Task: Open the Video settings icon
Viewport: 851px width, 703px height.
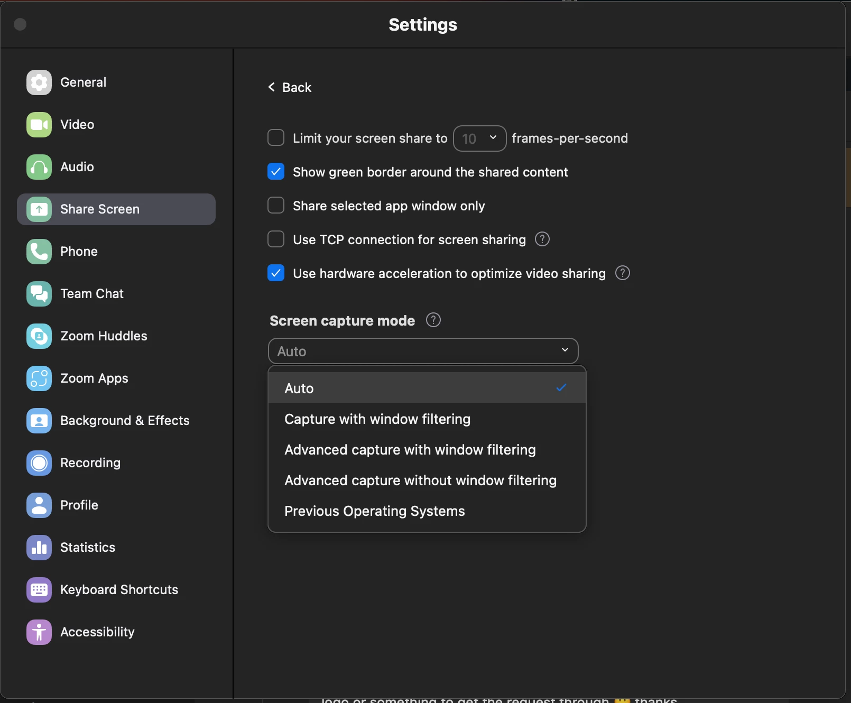Action: (39, 125)
